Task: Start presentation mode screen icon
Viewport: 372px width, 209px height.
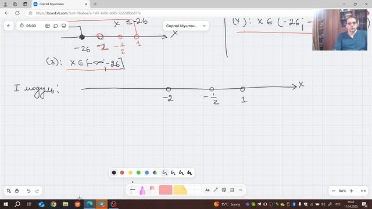Action: tap(64, 26)
